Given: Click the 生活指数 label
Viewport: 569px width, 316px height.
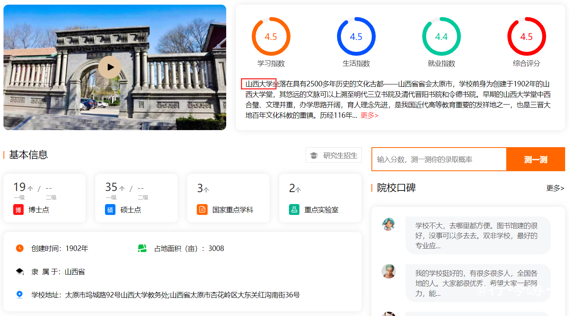Looking at the screenshot, I should point(356,63).
